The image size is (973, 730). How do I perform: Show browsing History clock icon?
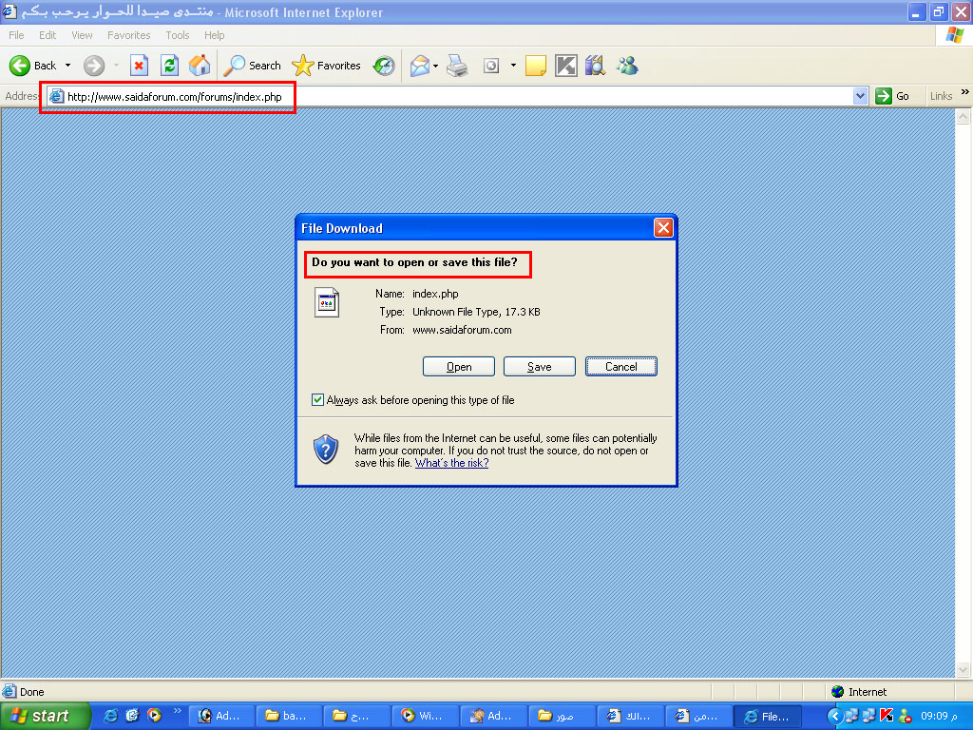384,66
